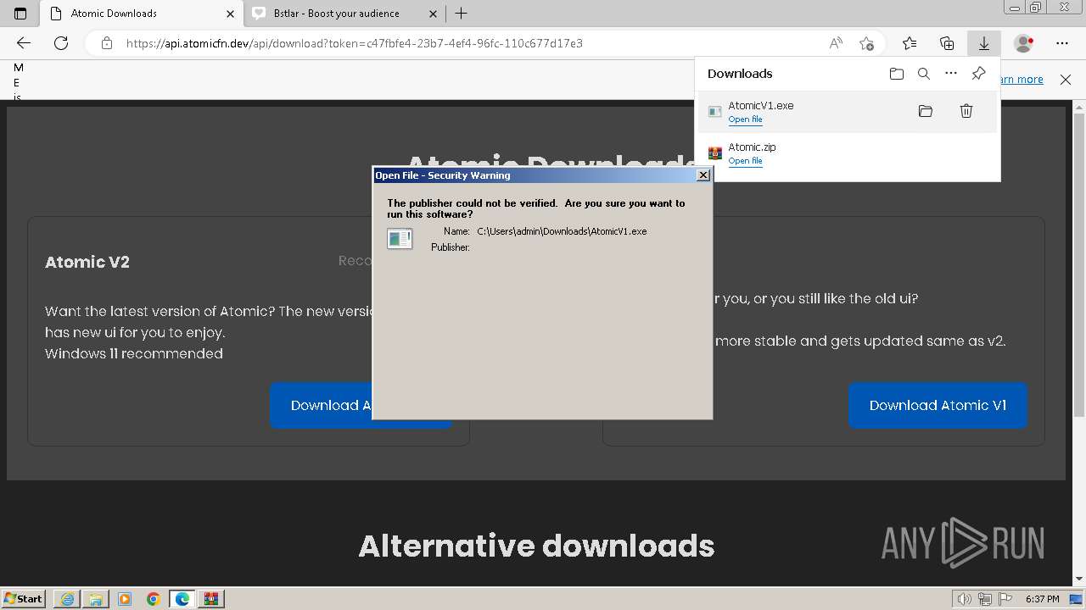Open a new browser tab
The image size is (1086, 610).
[461, 13]
